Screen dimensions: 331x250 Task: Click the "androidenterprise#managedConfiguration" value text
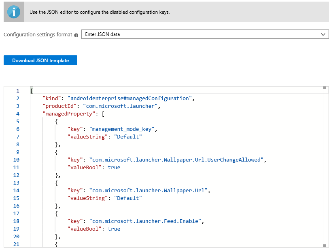tap(131, 99)
